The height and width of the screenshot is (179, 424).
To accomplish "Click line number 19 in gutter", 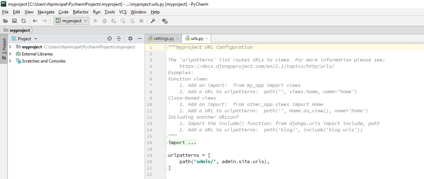I will coord(149,155).
